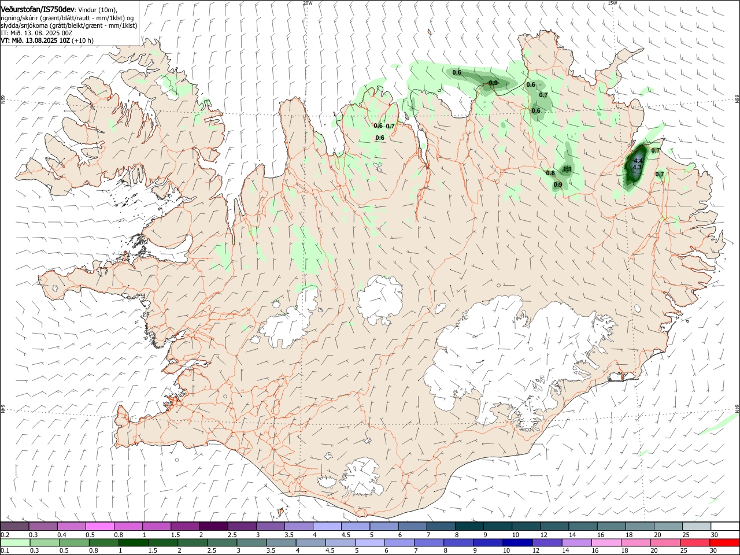Click the 0.8 precipitation value on the map
740x555 pixels.
tap(550, 173)
